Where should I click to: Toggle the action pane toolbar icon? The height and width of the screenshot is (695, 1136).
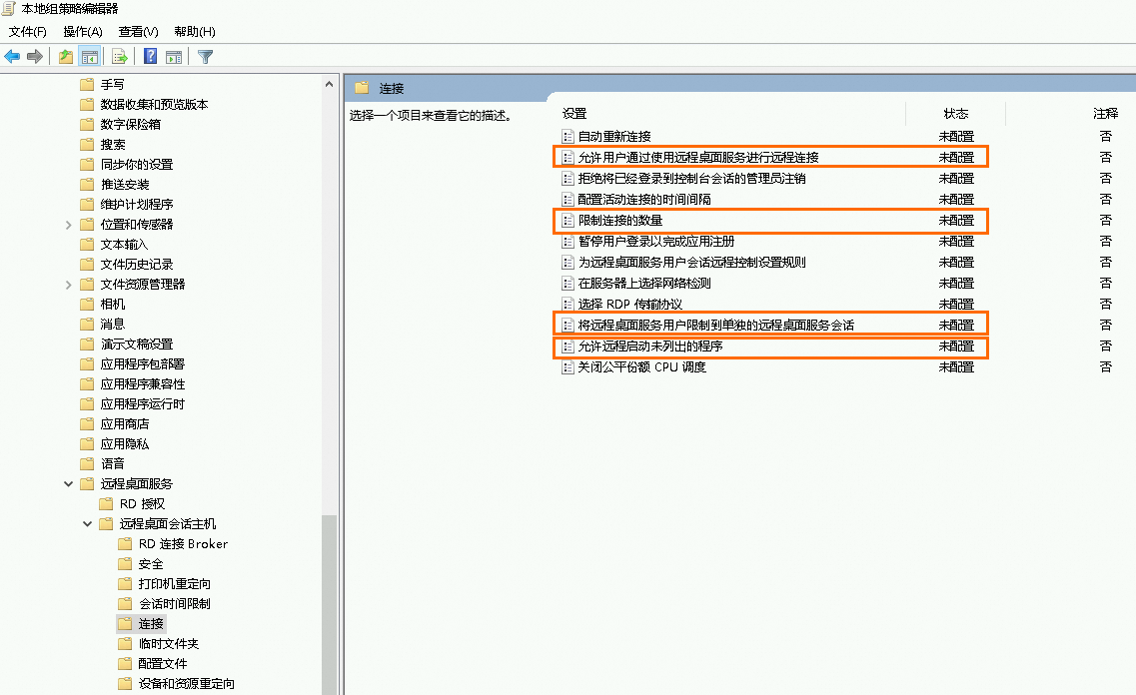tap(174, 57)
